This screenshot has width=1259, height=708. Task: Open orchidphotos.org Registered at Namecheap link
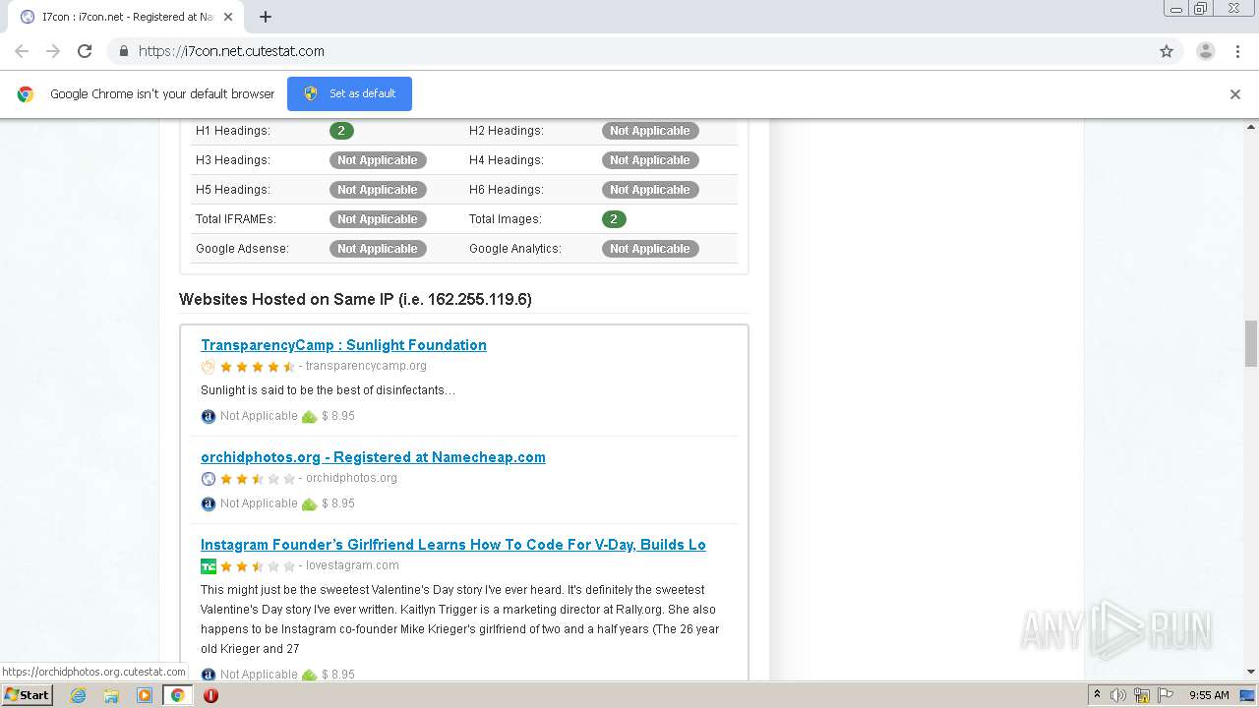373,457
